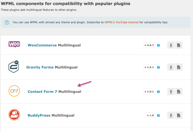Open WPML's YouTube channel link
This screenshot has width=193, height=131.
pos(122,22)
